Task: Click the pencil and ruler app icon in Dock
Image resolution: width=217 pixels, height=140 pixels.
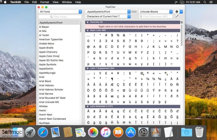Action: [156, 132]
